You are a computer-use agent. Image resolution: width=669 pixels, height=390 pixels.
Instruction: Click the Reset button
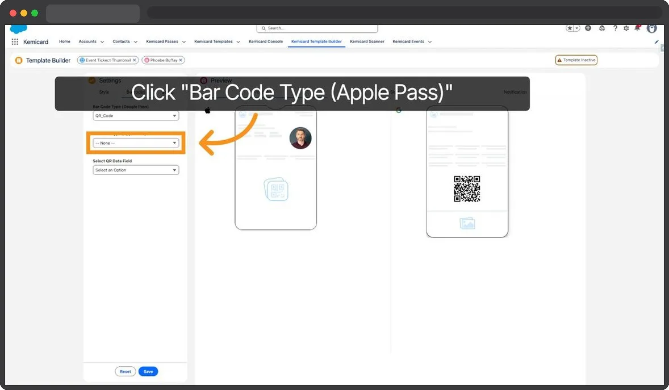(125, 372)
